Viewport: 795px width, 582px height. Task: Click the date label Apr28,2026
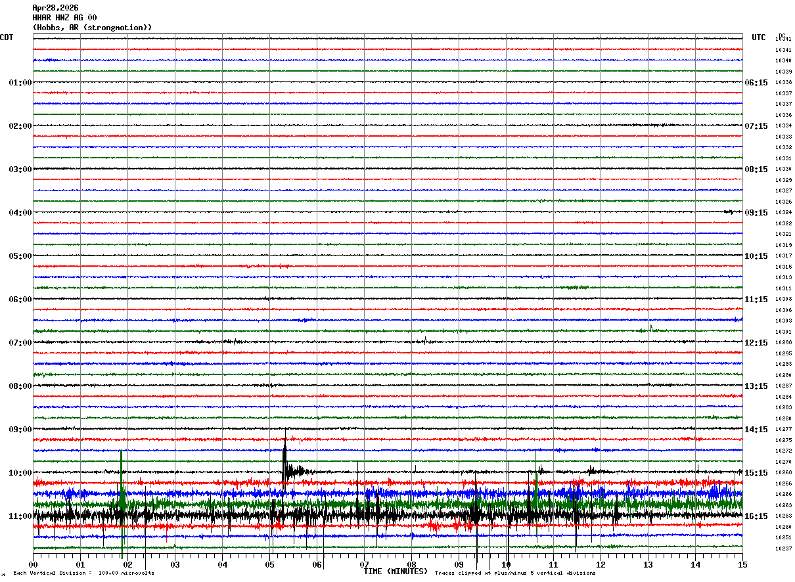click(55, 8)
